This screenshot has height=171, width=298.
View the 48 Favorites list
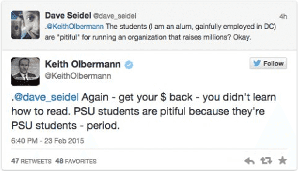(x=76, y=161)
